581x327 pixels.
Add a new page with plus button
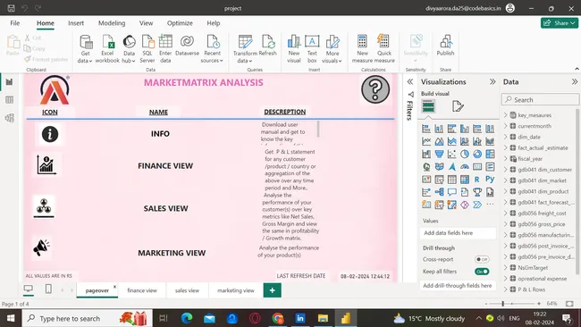pyautogui.click(x=273, y=290)
